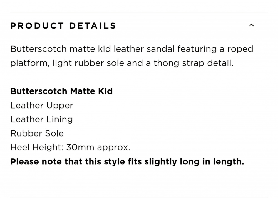This screenshot has width=278, height=198.
Task: Click the word approx. after 30mm
Action: pyautogui.click(x=114, y=148)
